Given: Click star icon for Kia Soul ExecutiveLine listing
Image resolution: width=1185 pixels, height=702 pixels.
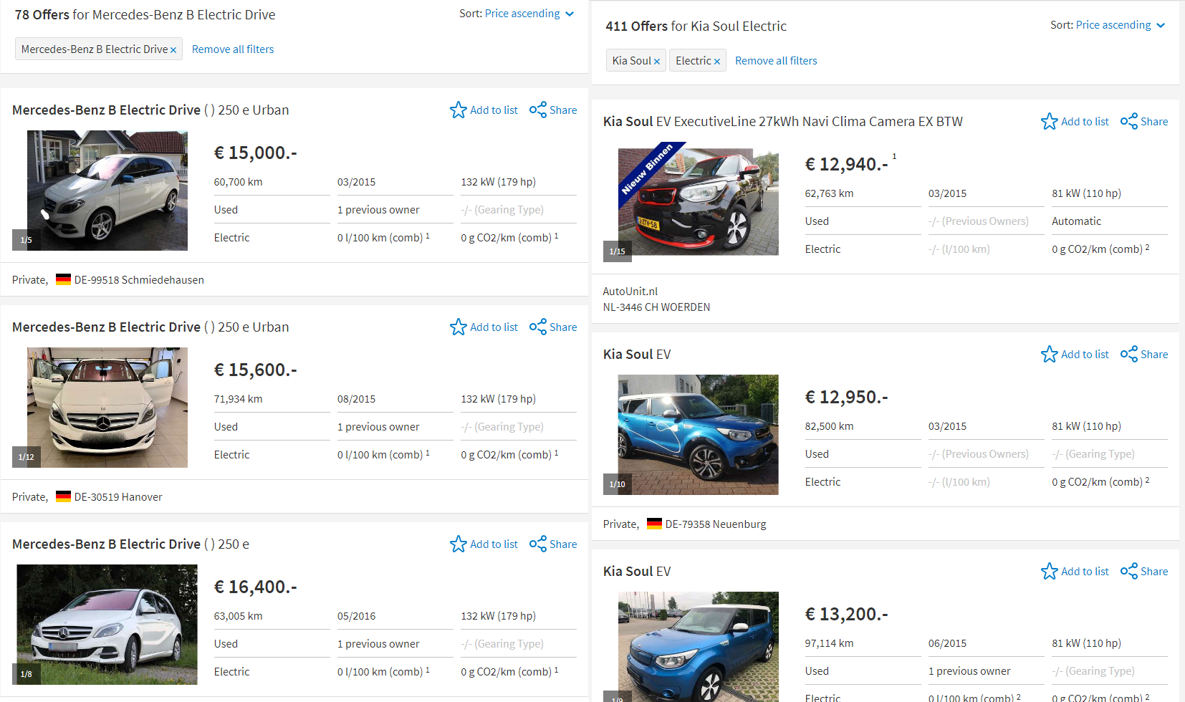Looking at the screenshot, I should click(1050, 121).
